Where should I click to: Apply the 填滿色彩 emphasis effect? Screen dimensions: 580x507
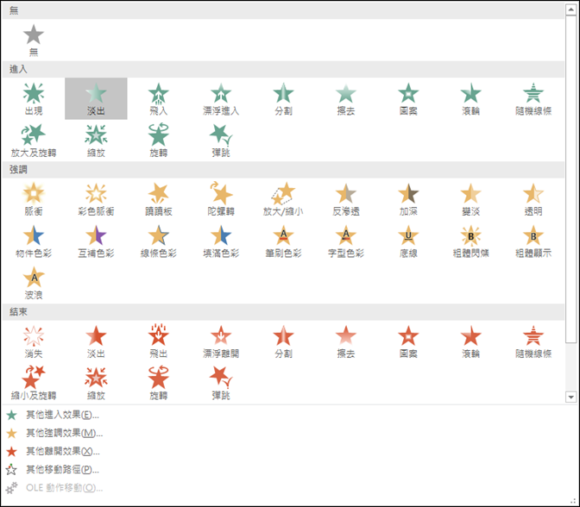221,241
